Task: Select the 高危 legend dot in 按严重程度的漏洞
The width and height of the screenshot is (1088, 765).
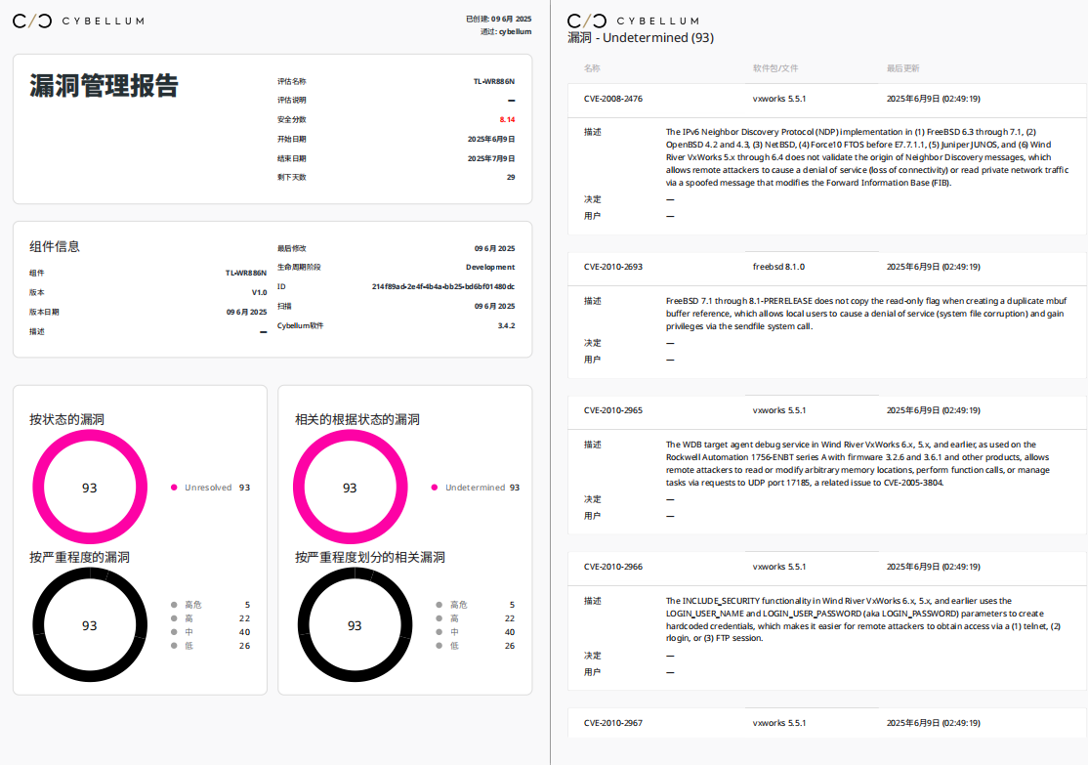Action: point(174,605)
